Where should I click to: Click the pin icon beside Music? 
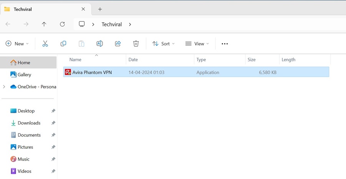pos(53,159)
